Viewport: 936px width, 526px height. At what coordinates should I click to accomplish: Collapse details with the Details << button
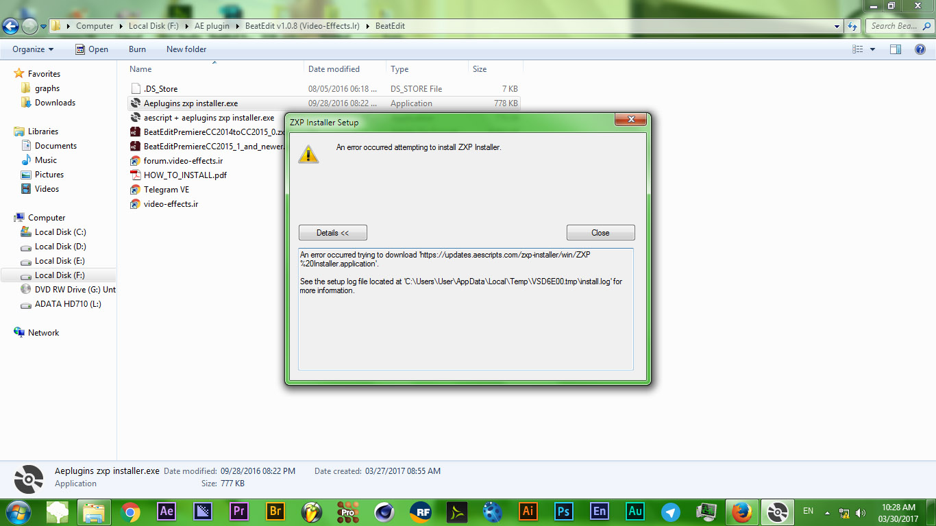tap(333, 233)
